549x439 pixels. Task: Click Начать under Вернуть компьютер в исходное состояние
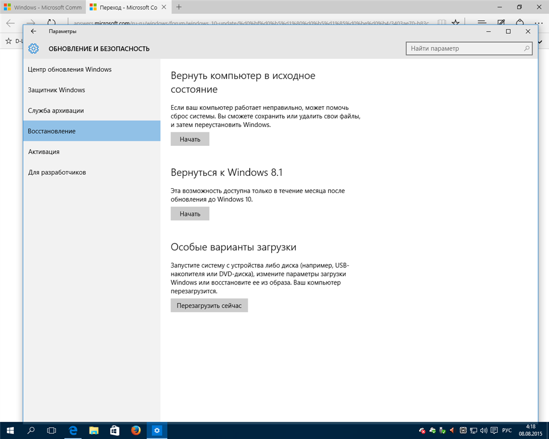tap(190, 139)
